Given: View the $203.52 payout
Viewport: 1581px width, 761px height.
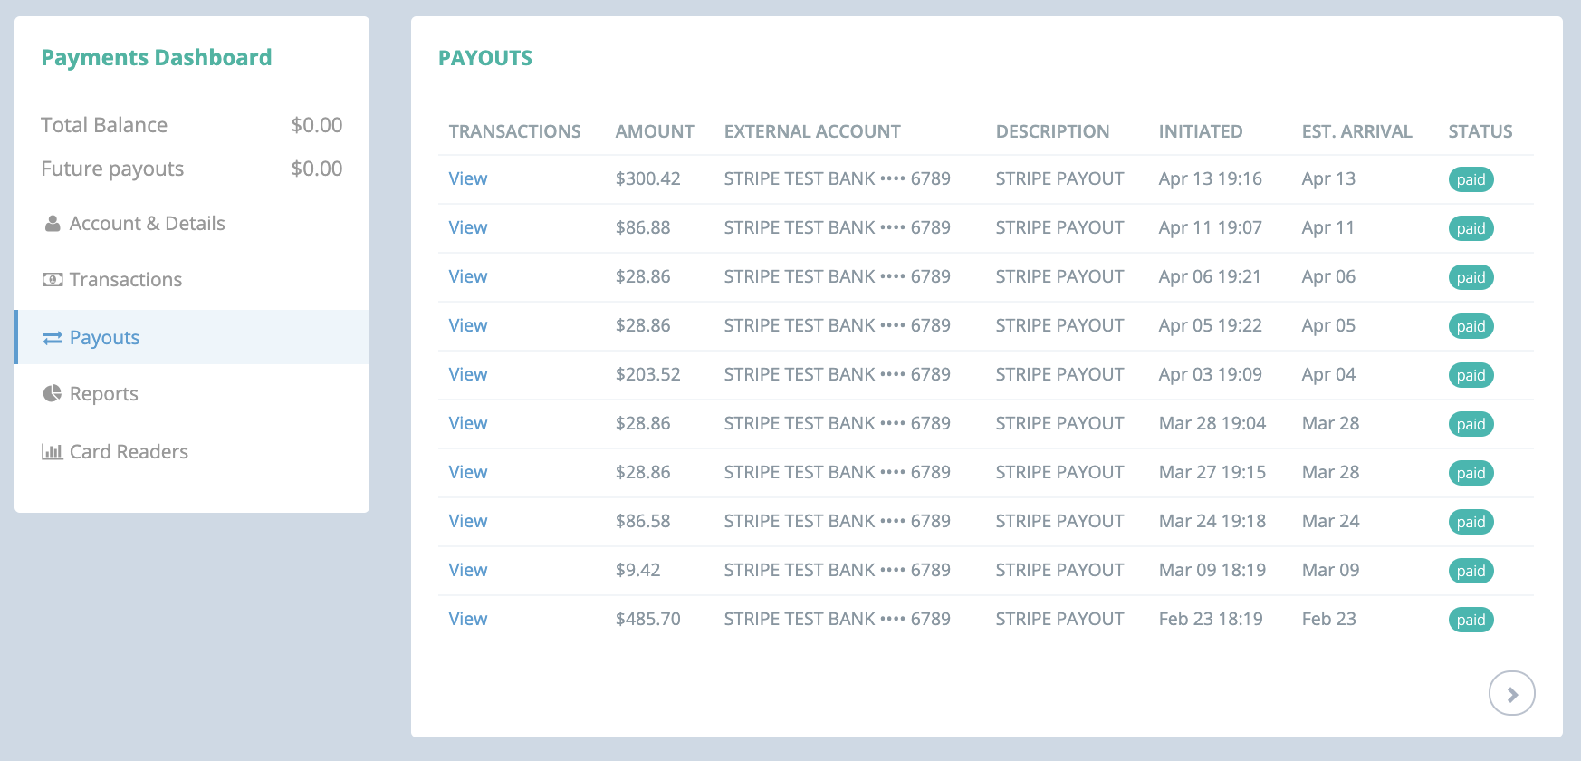Looking at the screenshot, I should 468,374.
